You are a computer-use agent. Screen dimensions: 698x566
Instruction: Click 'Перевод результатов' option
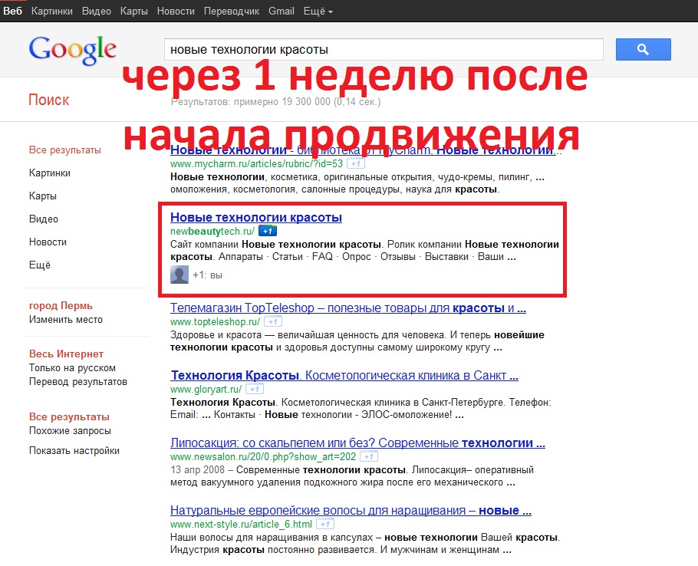[78, 382]
